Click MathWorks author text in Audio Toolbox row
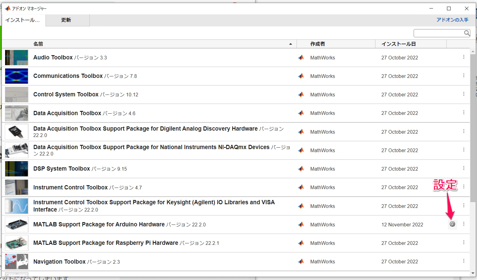The image size is (477, 280). tap(323, 58)
